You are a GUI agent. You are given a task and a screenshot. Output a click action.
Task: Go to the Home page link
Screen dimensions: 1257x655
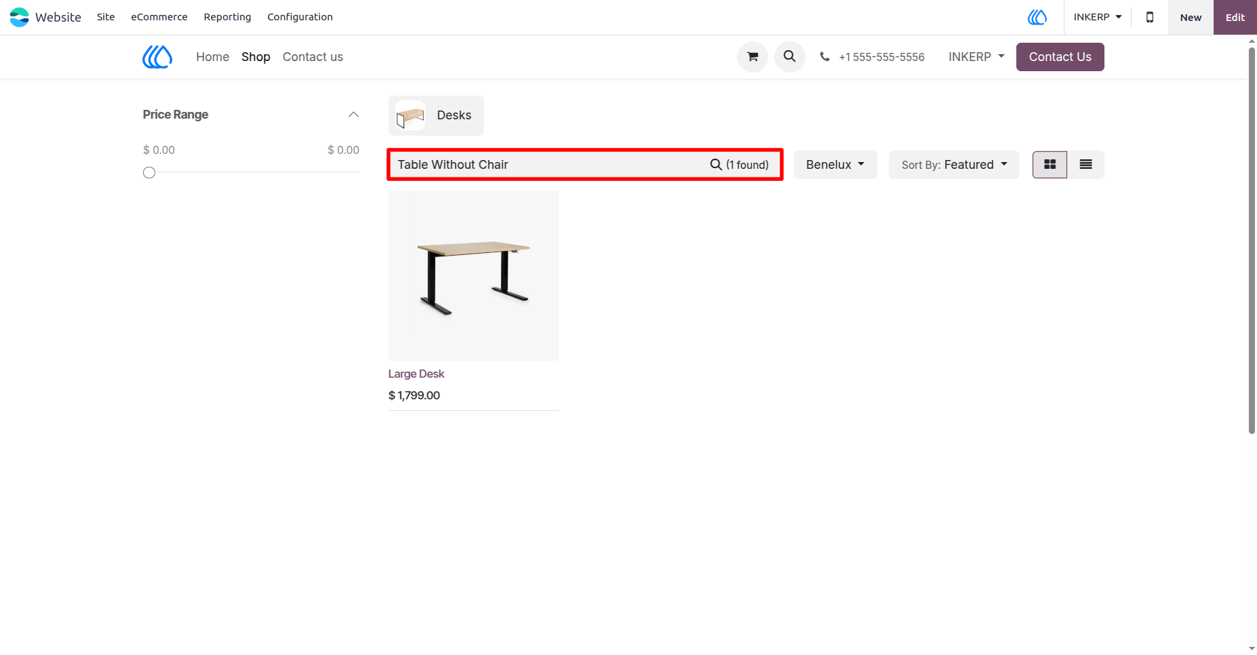tap(213, 57)
